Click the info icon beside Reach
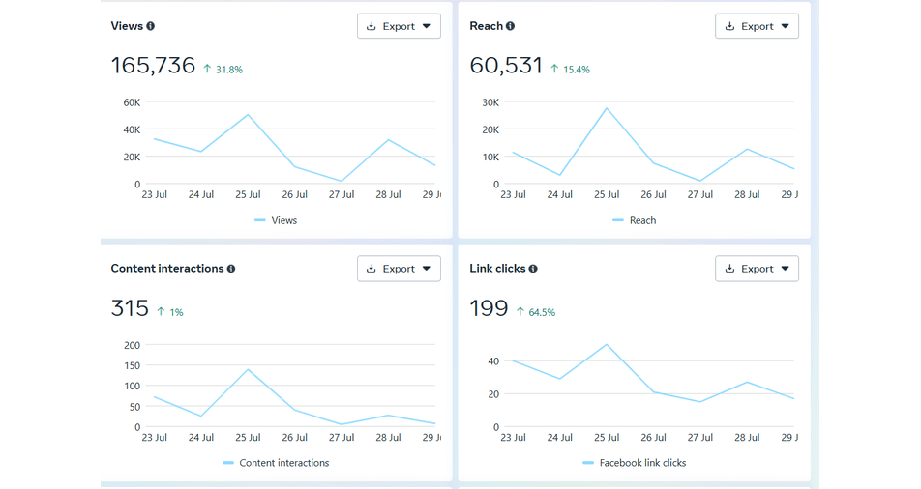The width and height of the screenshot is (921, 489). pos(510,26)
